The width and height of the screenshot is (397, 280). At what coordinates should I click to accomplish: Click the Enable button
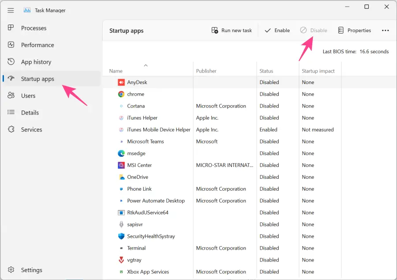click(277, 30)
